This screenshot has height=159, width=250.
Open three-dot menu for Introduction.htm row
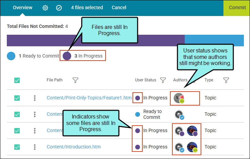point(35,147)
